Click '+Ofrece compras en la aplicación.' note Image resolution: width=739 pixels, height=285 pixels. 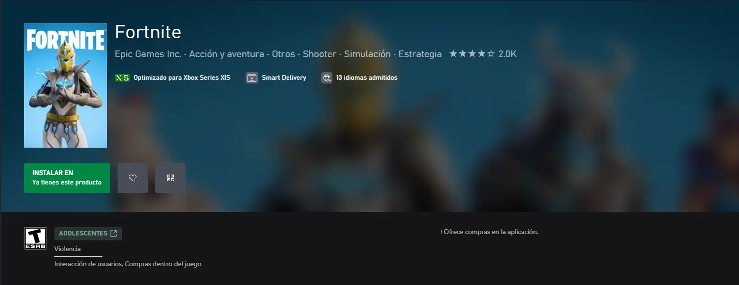point(489,232)
